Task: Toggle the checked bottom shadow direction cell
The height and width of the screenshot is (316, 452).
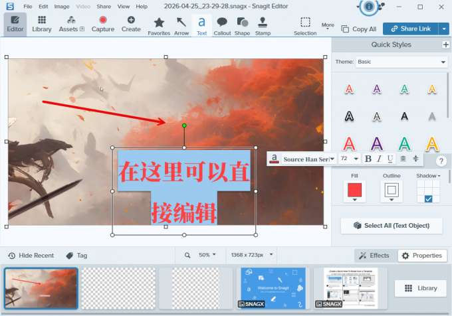Action: (428, 199)
